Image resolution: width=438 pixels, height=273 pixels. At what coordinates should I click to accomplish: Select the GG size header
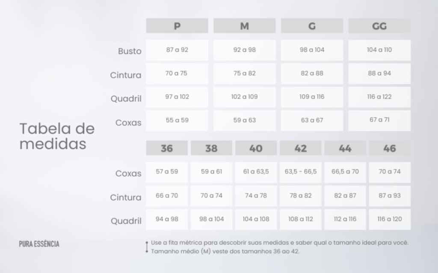click(x=379, y=26)
